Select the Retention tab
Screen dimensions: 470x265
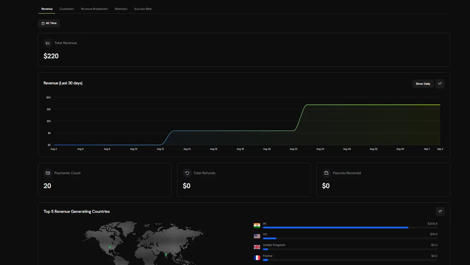tap(121, 9)
